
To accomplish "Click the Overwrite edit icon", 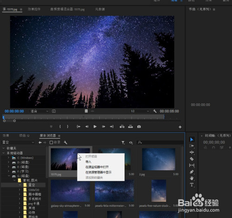I will pos(130,127).
